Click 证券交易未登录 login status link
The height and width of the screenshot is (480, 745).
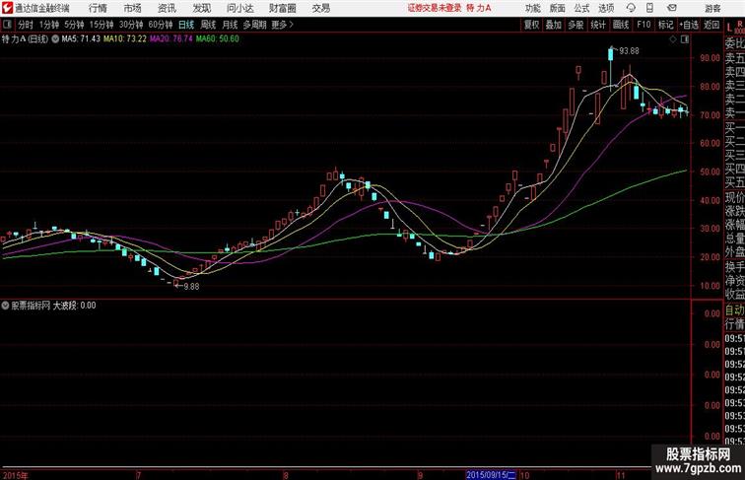pos(435,8)
